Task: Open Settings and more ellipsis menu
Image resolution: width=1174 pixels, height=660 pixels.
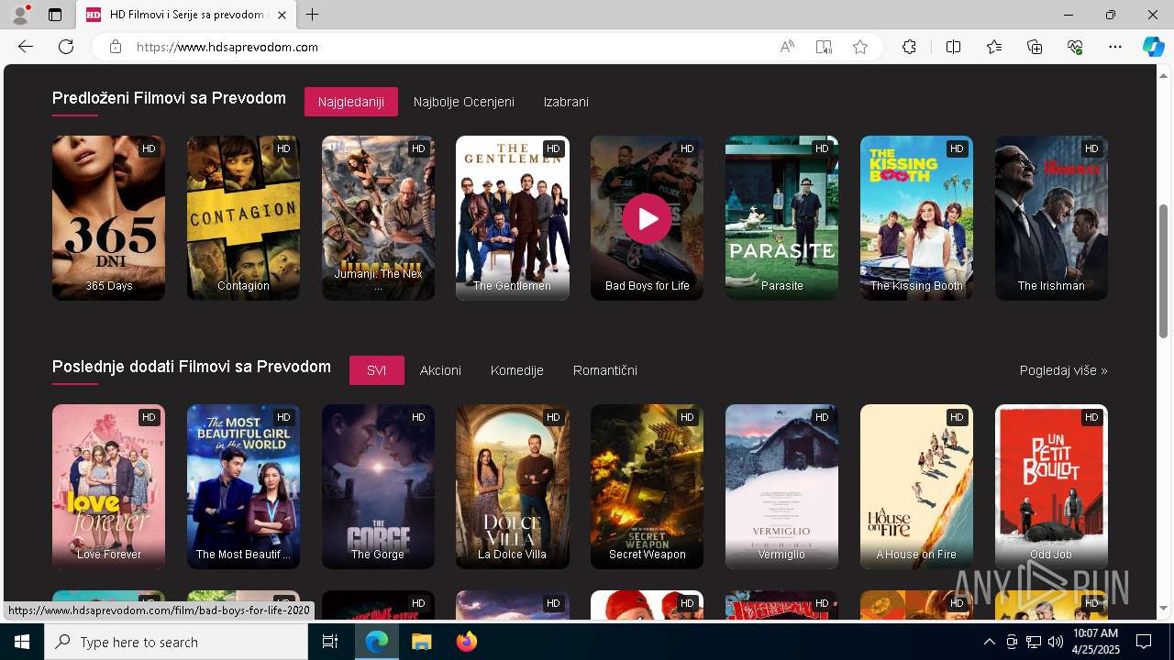Action: click(1115, 47)
